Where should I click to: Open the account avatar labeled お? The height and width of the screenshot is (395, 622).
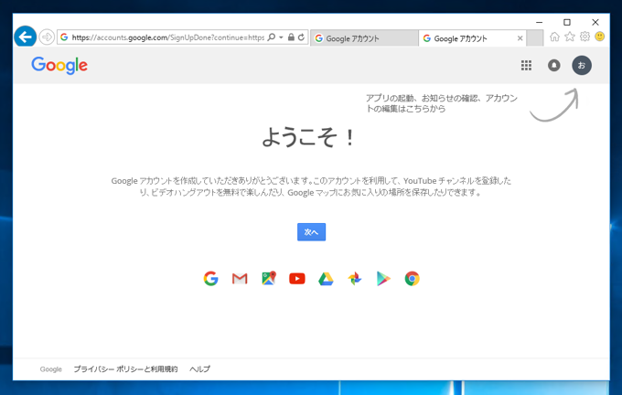click(582, 66)
